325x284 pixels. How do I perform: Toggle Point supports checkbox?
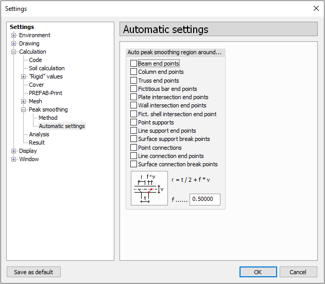[134, 122]
